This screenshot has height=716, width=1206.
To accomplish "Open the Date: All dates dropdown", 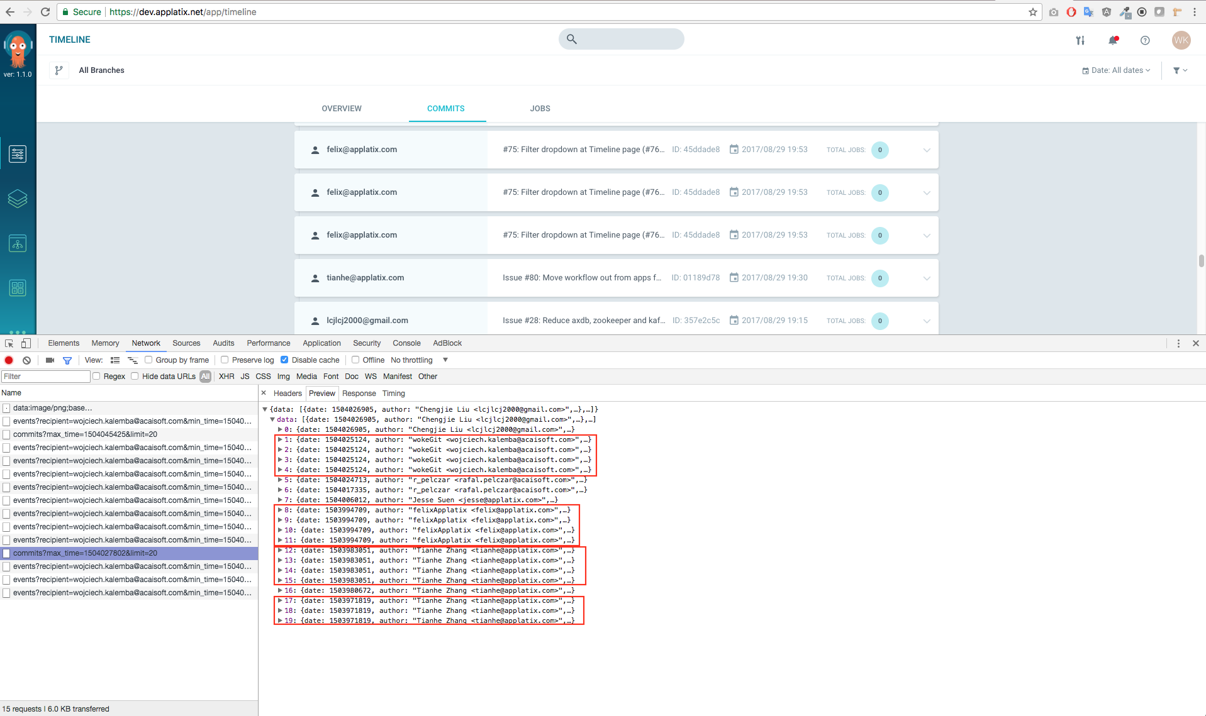I will (x=1115, y=70).
